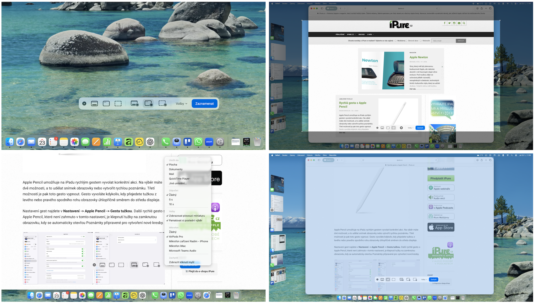This screenshot has height=304, width=535.
Task: Open the Facebook icon in iPure header
Action: [445, 23]
